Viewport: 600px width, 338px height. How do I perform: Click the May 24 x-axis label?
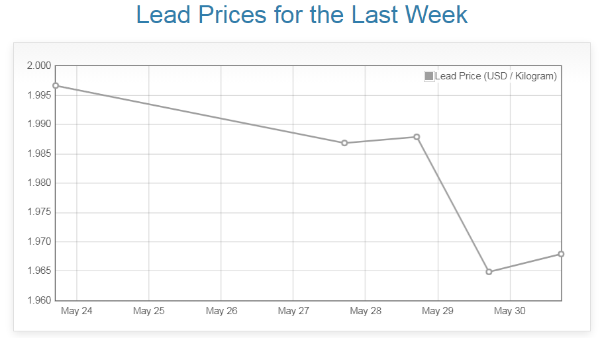[77, 311]
